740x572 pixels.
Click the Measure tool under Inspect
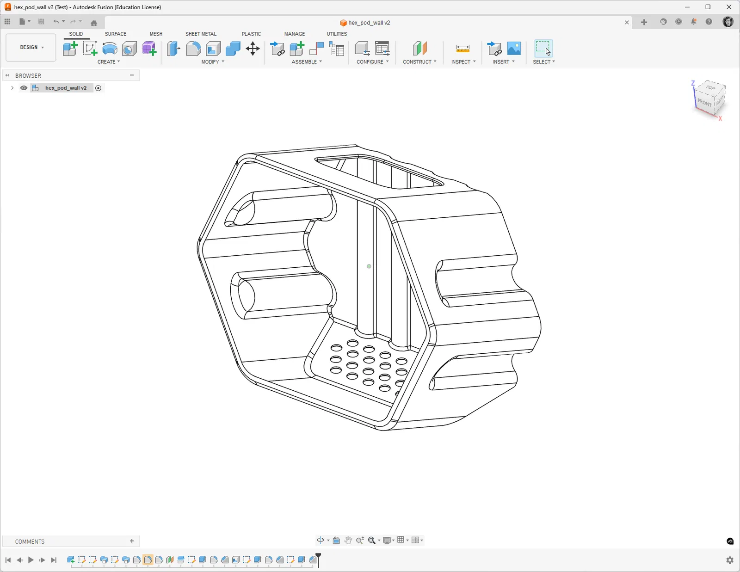coord(462,49)
